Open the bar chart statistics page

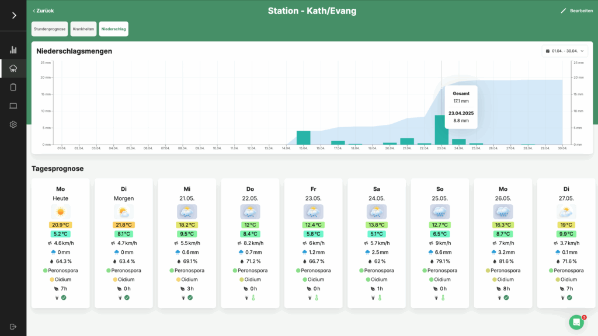(x=13, y=50)
